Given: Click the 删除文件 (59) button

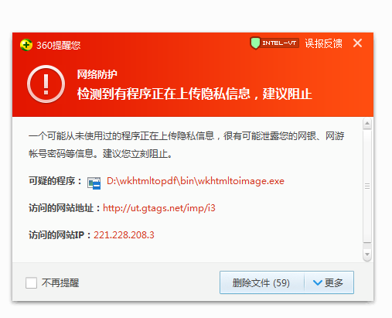Looking at the screenshot, I should click(x=261, y=282).
